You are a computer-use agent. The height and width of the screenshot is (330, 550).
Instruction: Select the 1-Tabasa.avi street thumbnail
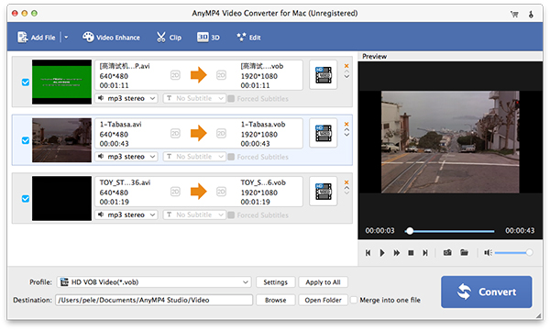pyautogui.click(x=61, y=140)
